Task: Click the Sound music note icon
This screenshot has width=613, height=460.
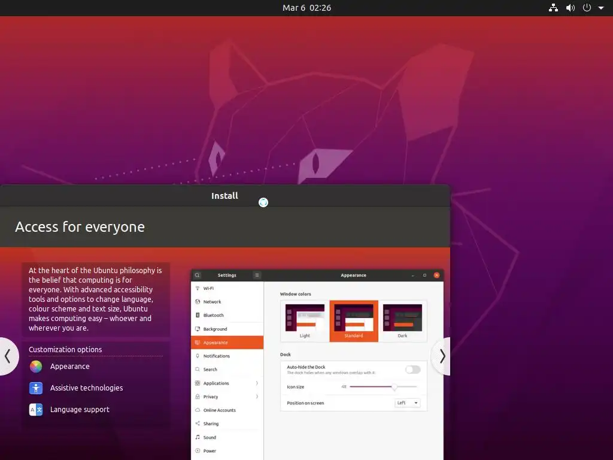Action: (x=198, y=437)
